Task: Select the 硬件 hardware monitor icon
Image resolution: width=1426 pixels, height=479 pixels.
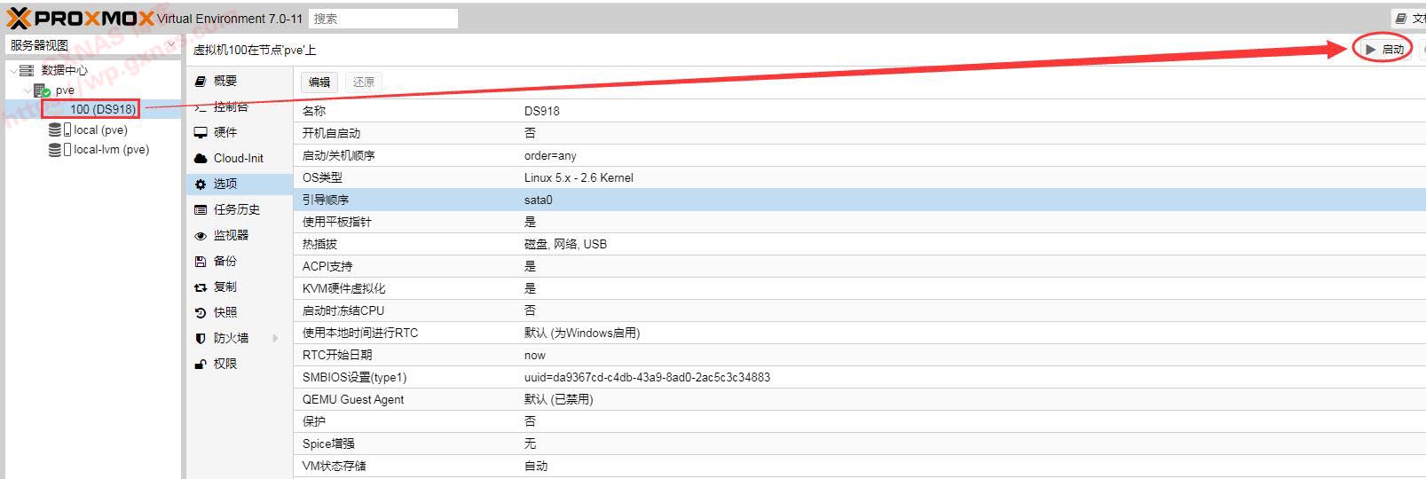Action: [x=201, y=132]
